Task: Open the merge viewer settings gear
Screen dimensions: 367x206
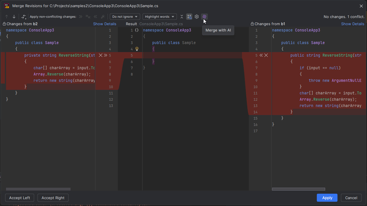Action: click(x=197, y=17)
